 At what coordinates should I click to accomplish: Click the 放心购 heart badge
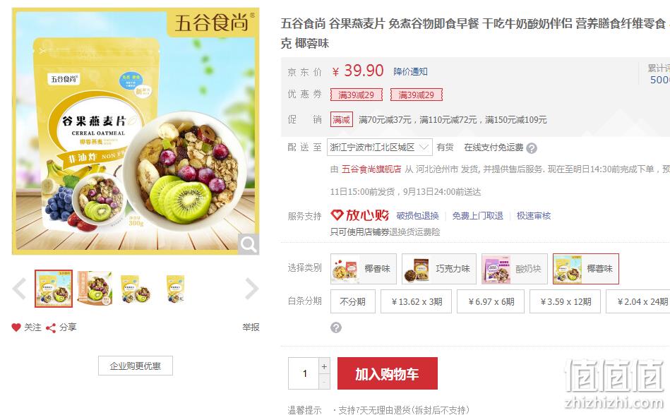359,215
